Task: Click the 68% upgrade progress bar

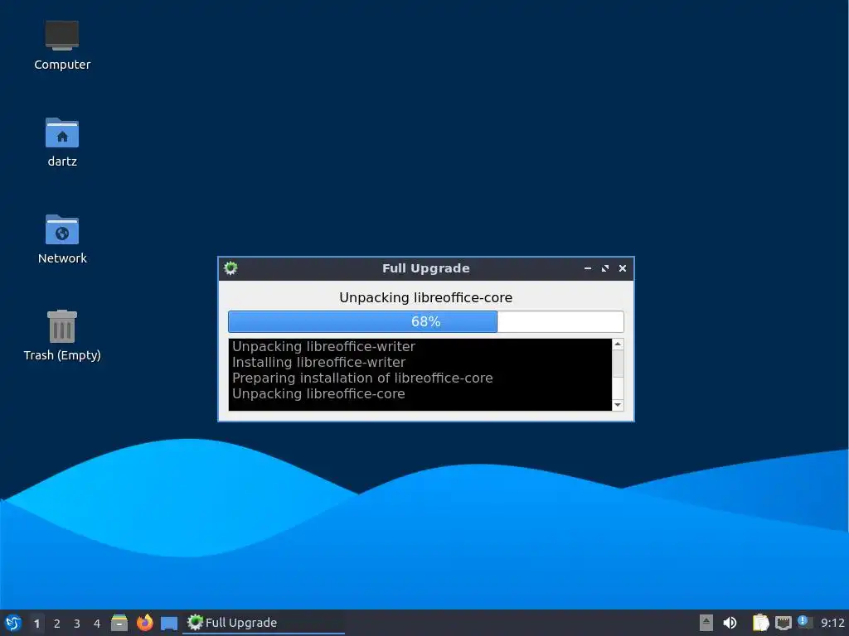Action: pos(425,322)
